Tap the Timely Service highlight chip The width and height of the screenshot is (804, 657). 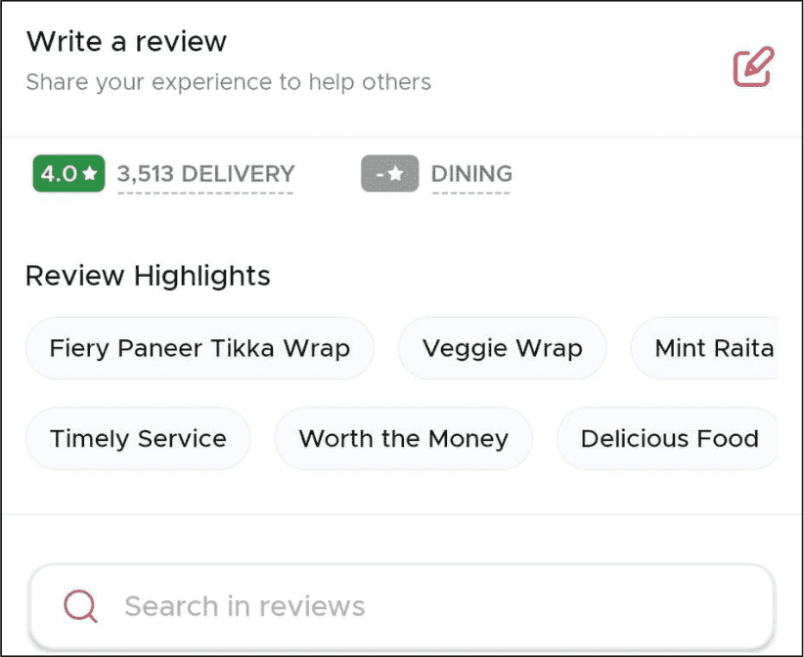[138, 439]
